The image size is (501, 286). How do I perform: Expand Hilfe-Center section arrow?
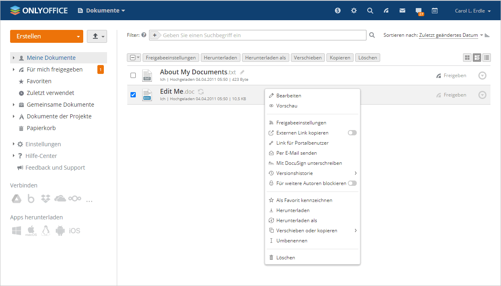point(14,156)
